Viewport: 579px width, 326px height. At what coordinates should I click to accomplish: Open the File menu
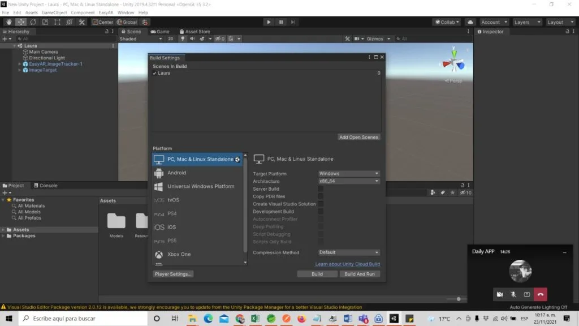6,12
